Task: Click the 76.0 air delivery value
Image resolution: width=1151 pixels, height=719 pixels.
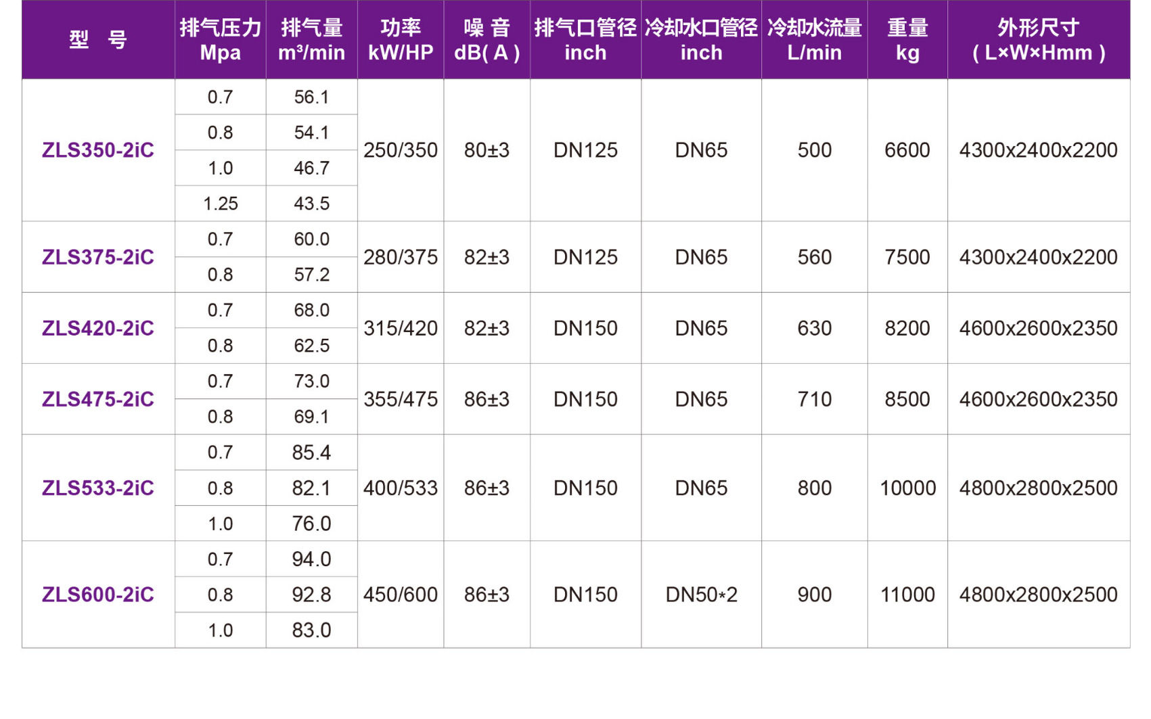Action: pos(312,524)
